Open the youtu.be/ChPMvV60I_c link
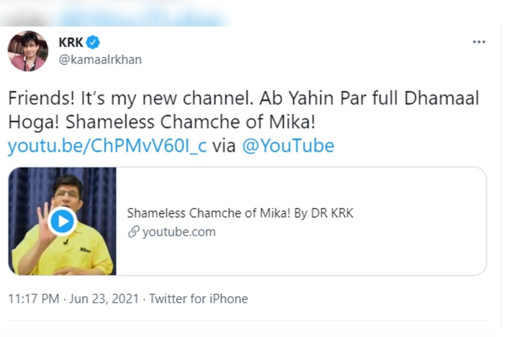 (x=107, y=146)
